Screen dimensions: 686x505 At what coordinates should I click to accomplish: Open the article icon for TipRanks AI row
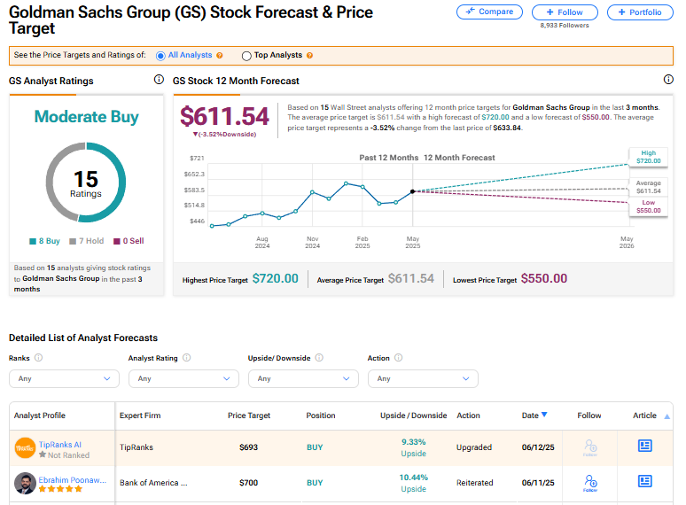pyautogui.click(x=644, y=447)
